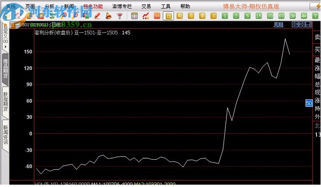Select the 4hr period button
Screen dimensions: 321x187
click(x=304, y=16)
